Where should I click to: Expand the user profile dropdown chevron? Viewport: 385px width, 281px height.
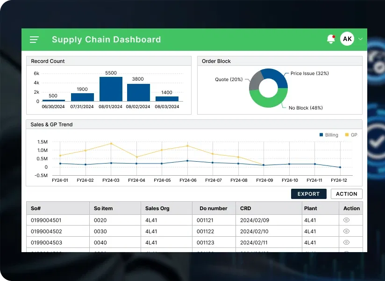click(x=360, y=40)
